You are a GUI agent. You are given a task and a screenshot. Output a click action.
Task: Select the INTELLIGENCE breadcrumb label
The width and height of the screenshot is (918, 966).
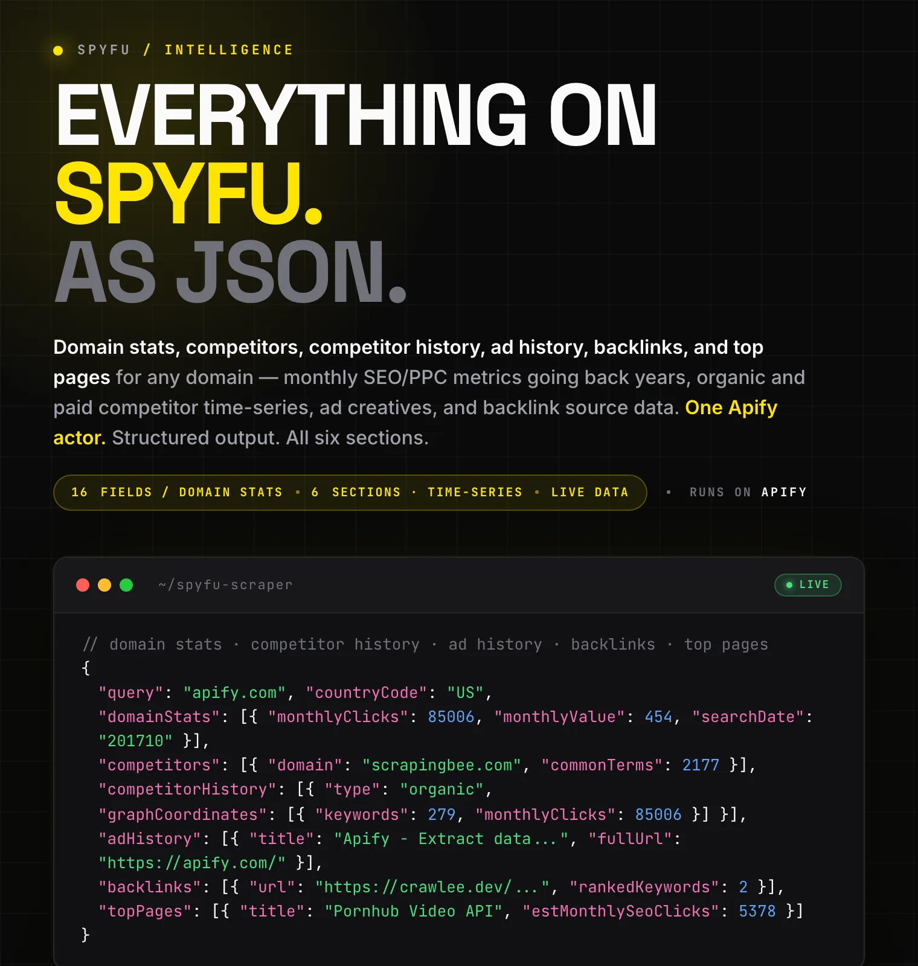click(x=229, y=50)
